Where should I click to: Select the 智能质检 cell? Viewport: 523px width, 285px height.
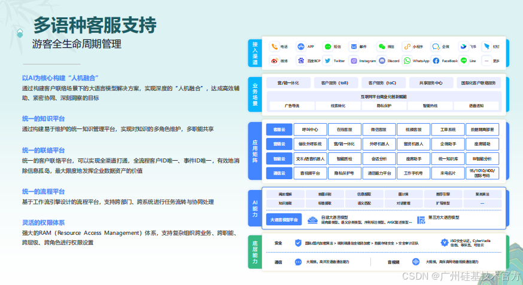[x=345, y=159]
